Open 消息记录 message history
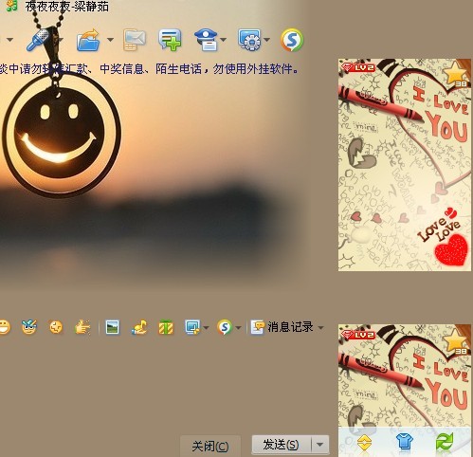 282,327
